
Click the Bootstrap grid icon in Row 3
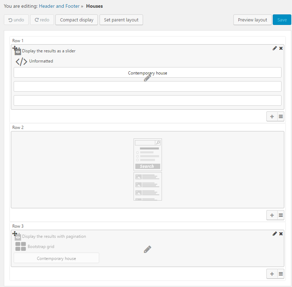21,247
